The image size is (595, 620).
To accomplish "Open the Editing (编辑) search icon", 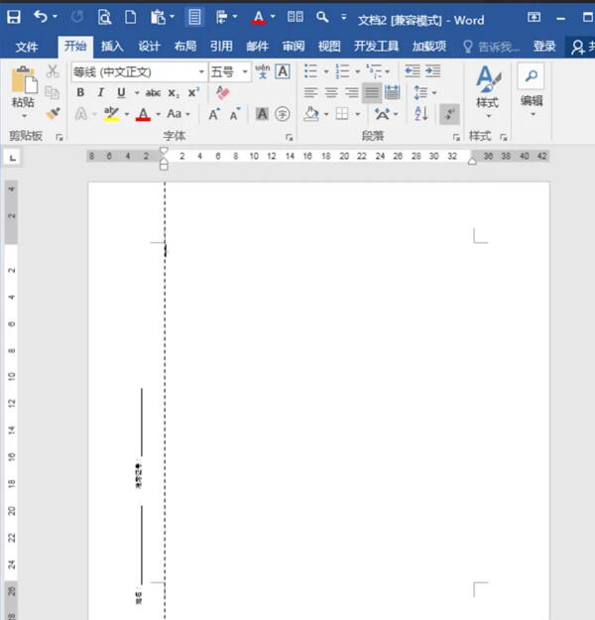I will tap(531, 75).
